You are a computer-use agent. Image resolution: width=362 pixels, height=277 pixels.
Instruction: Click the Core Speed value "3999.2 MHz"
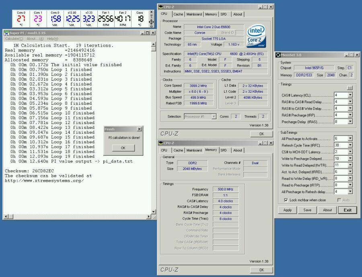198,86
